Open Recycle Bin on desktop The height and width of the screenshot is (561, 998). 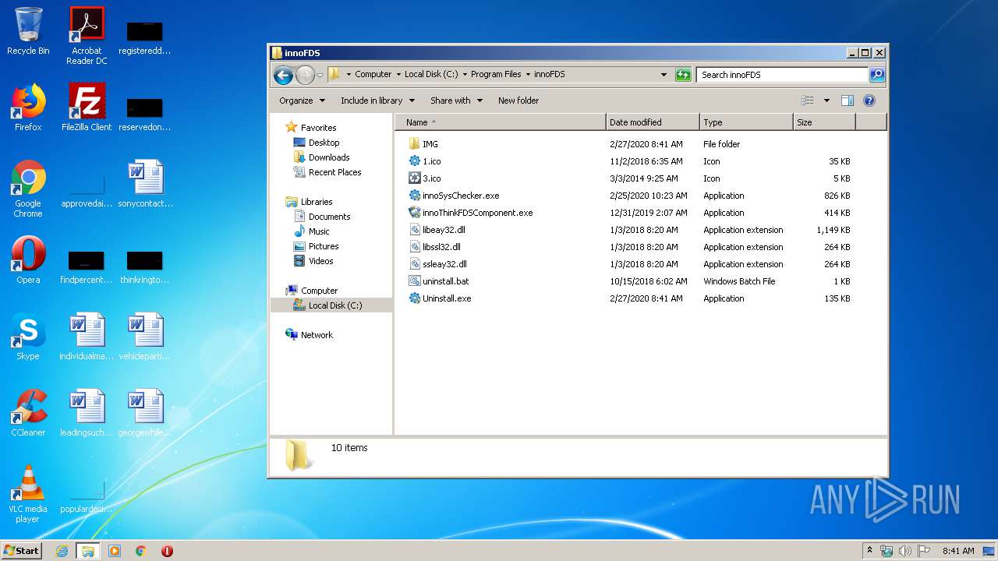(28, 32)
